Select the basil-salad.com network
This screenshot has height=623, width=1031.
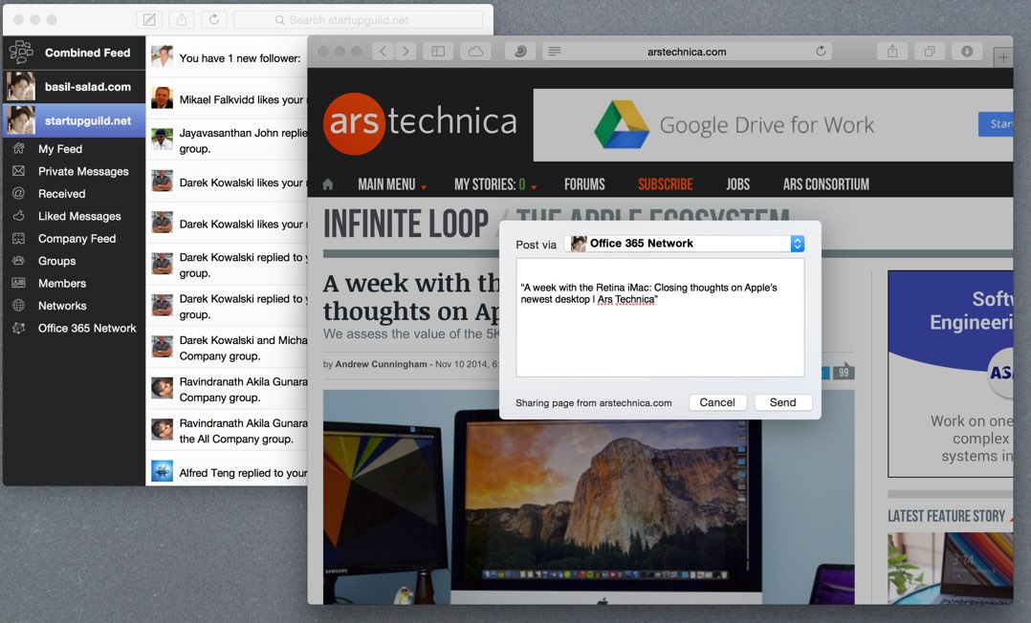click(74, 87)
